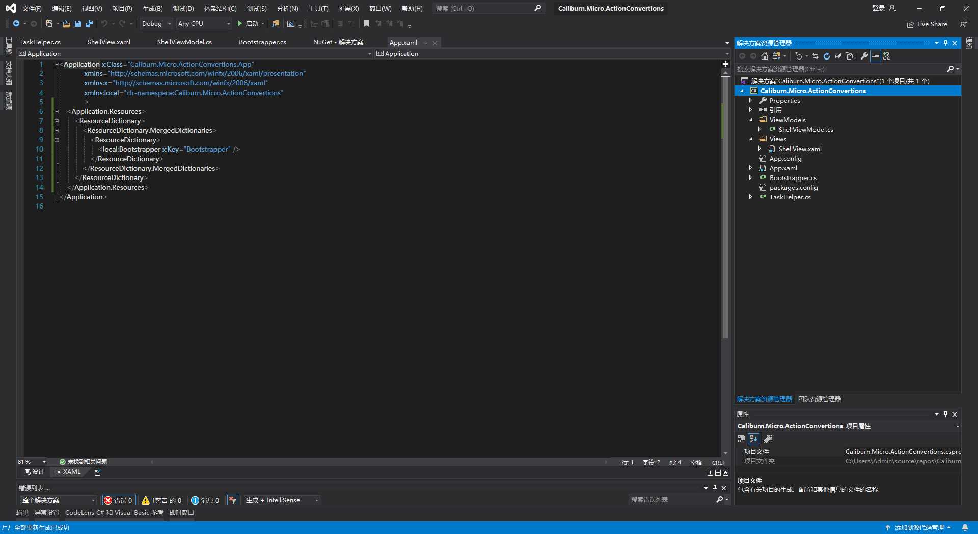Click the View Class Diagram icon
Image resolution: width=978 pixels, height=534 pixels.
887,56
